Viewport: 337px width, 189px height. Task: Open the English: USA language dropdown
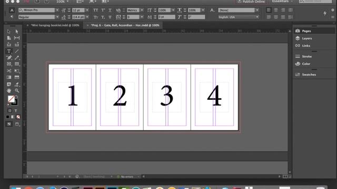pyautogui.click(x=257, y=17)
